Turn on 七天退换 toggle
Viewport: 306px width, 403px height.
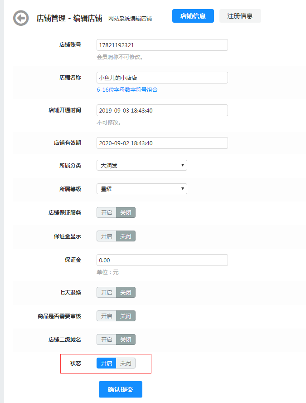click(107, 292)
